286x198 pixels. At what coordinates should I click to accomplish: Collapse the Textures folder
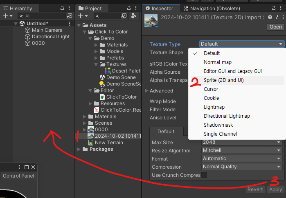pyautogui.click(x=96, y=64)
